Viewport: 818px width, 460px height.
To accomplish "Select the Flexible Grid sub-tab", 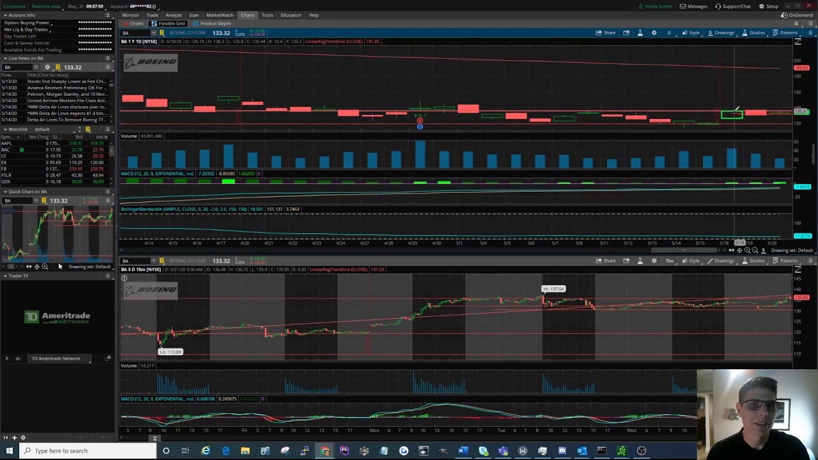I will (167, 24).
